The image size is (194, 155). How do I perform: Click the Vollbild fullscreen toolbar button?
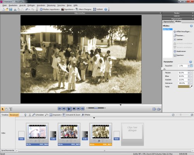pos(98,9)
